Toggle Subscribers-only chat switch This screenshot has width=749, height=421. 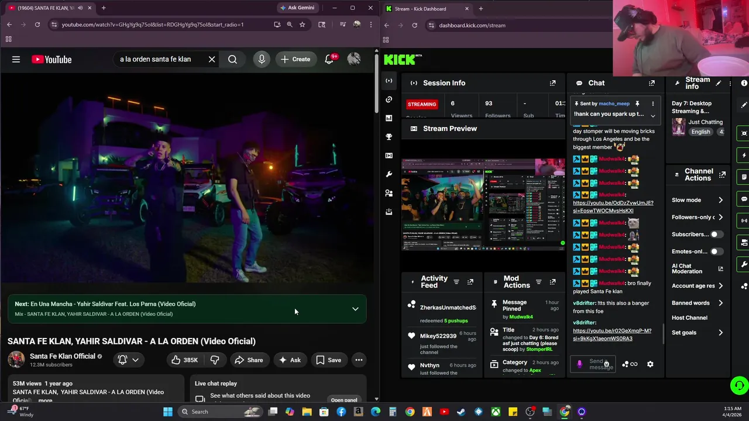tap(716, 234)
